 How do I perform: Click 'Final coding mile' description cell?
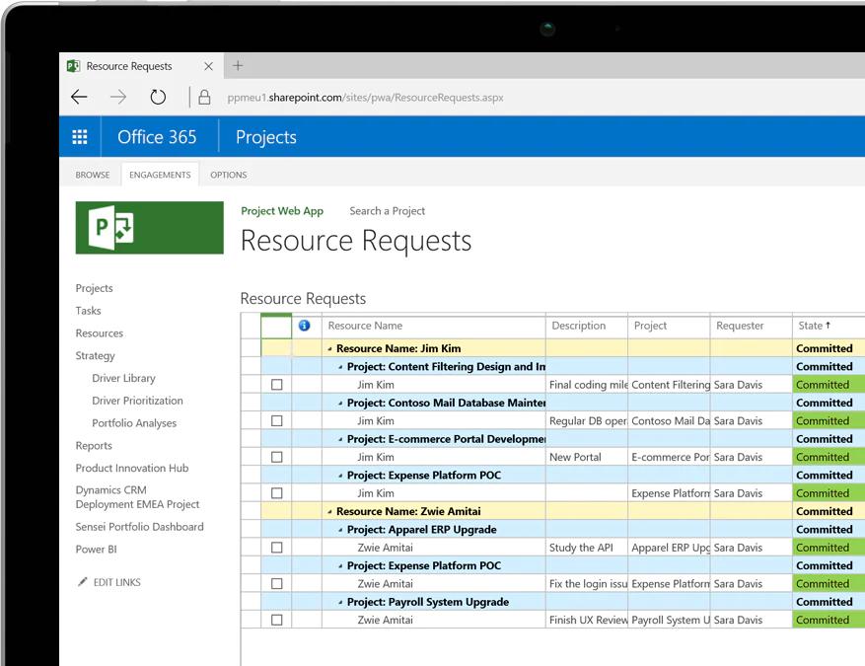tap(587, 385)
